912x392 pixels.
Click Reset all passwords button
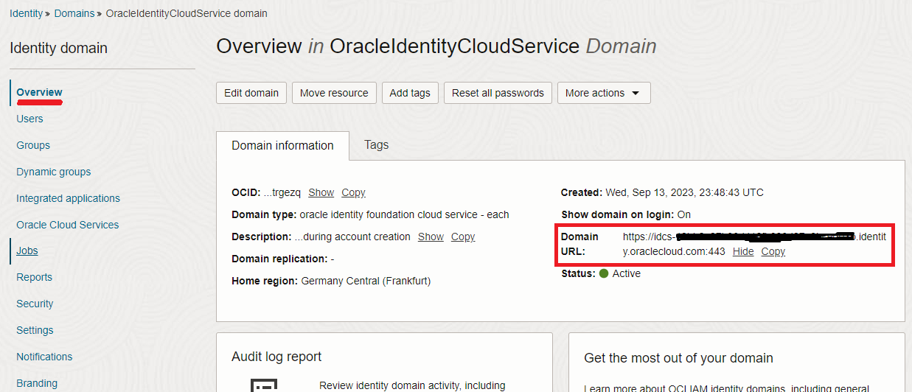(498, 93)
